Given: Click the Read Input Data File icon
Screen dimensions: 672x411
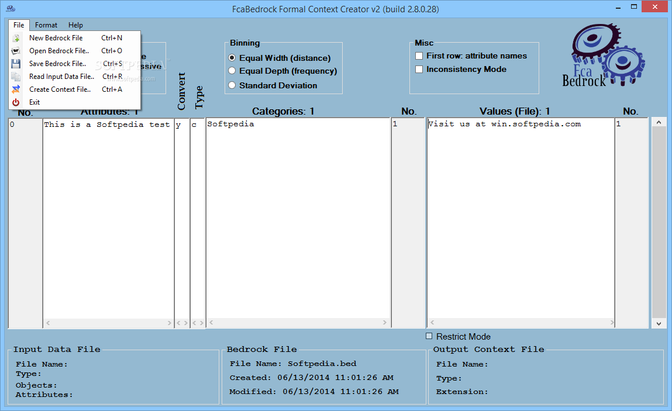Looking at the screenshot, I should point(16,77).
